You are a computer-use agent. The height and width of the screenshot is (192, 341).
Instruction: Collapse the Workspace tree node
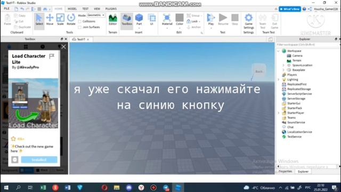coord(279,51)
